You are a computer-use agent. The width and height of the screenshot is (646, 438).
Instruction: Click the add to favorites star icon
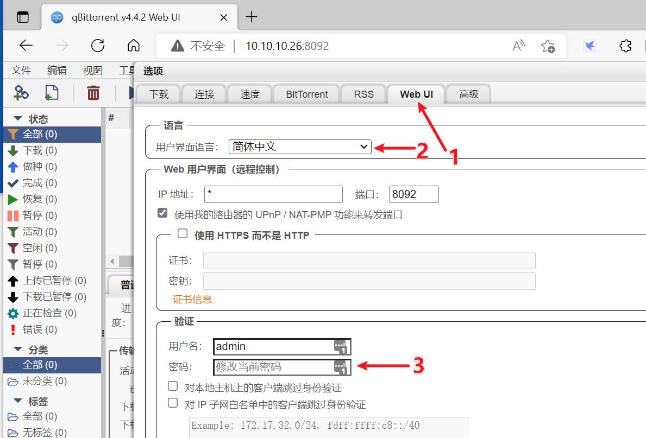point(548,47)
